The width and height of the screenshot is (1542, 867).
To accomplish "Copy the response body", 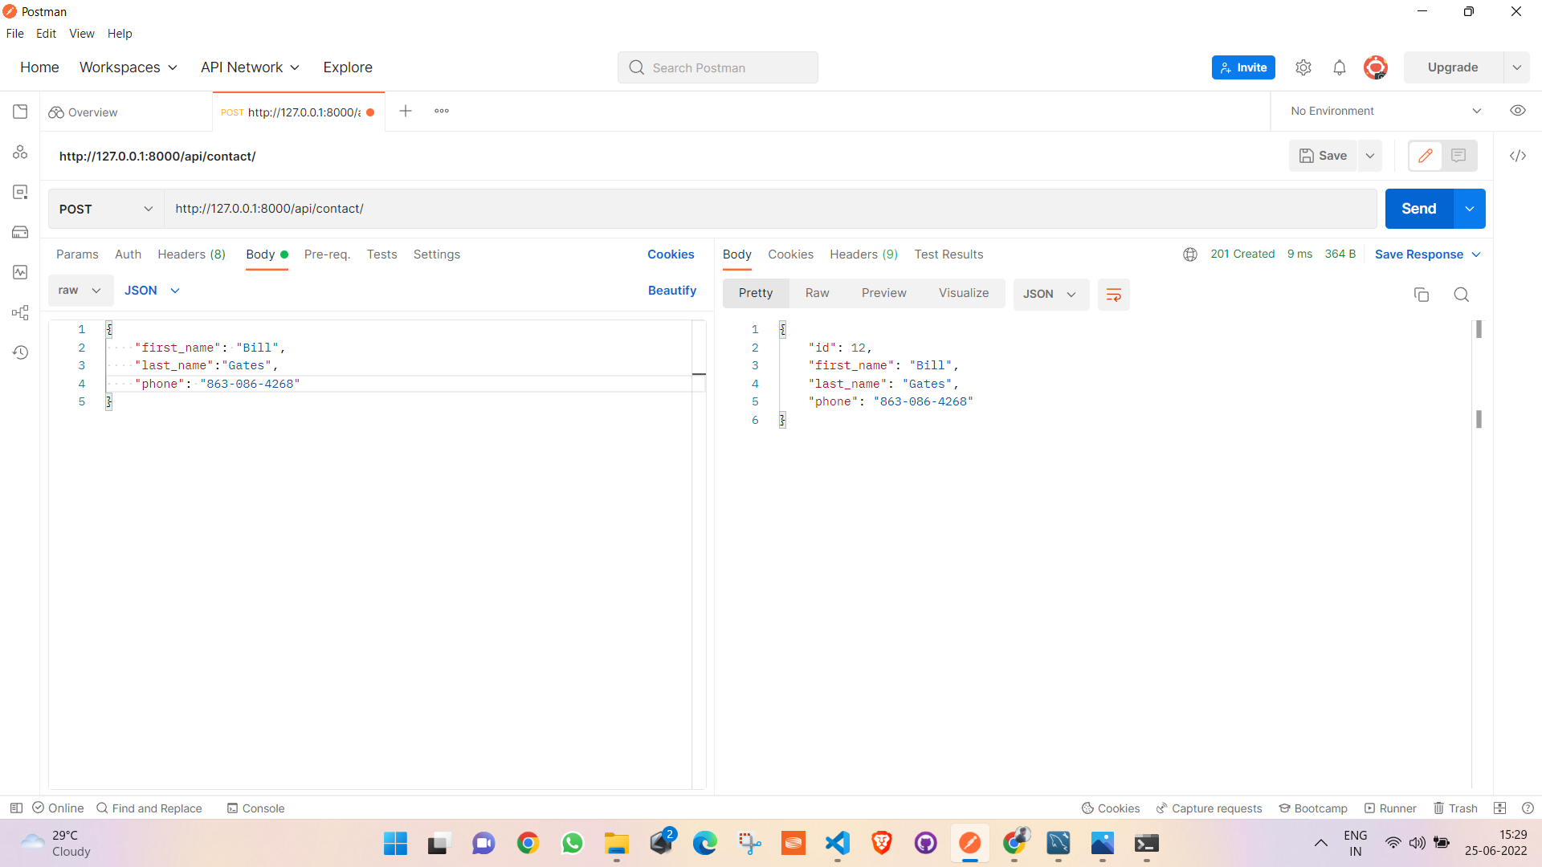I will tap(1422, 295).
